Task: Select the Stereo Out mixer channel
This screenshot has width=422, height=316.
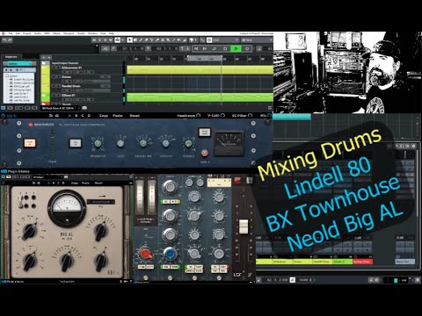Action: pos(405,262)
